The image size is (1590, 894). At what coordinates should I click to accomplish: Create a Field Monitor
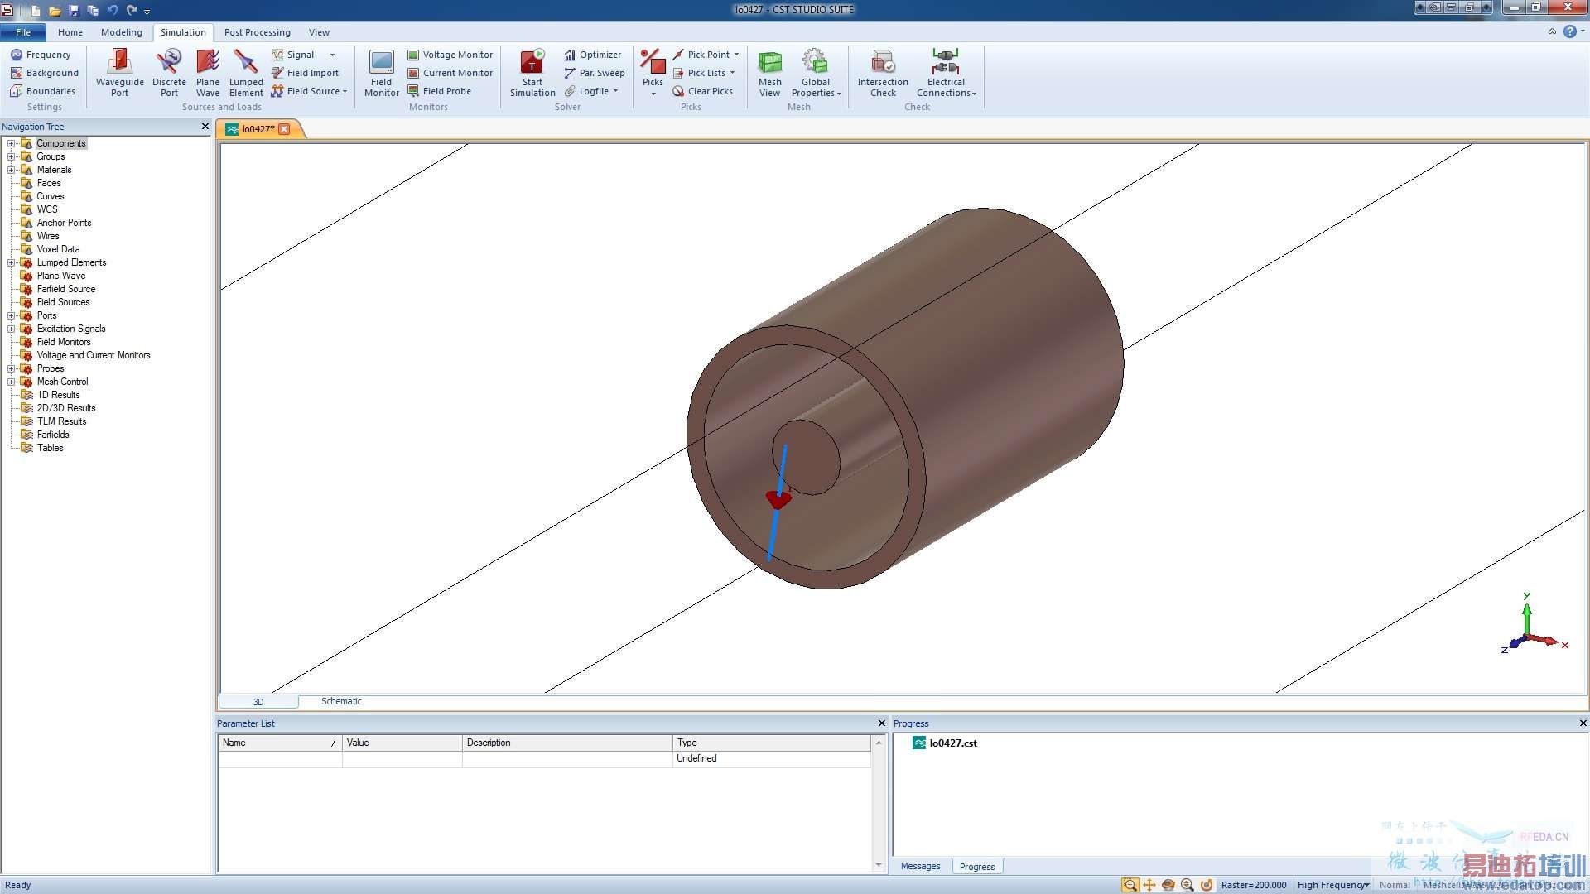pyautogui.click(x=381, y=73)
